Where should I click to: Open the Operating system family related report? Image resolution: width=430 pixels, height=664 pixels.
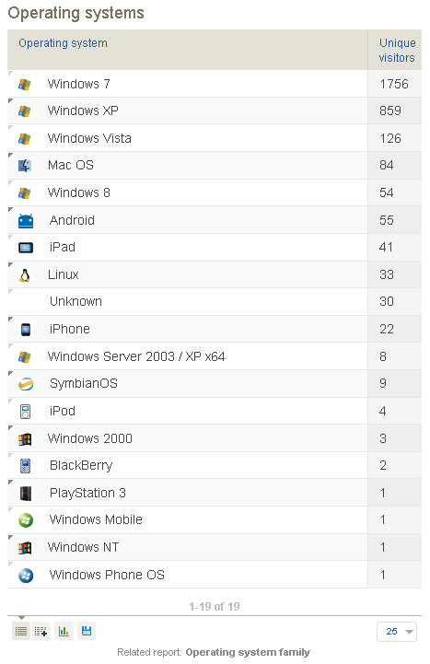[248, 652]
